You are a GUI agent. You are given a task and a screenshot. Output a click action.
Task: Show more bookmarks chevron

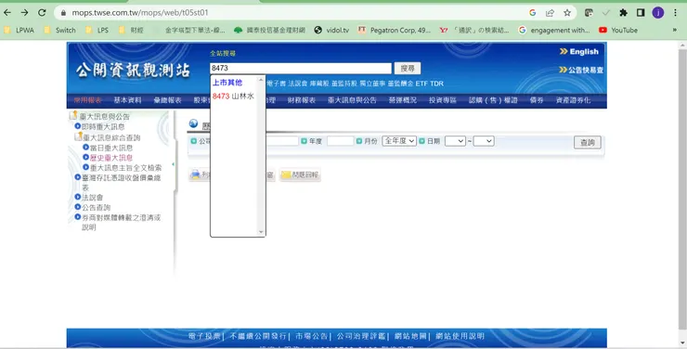pyautogui.click(x=674, y=31)
